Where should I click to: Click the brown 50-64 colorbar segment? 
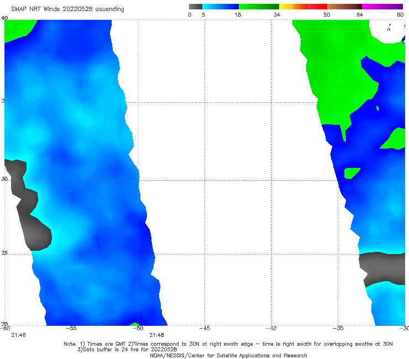[344, 7]
